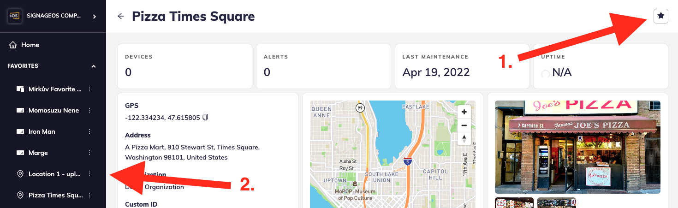678x208 pixels.
Task: Zoom out on the map
Action: pos(464,125)
